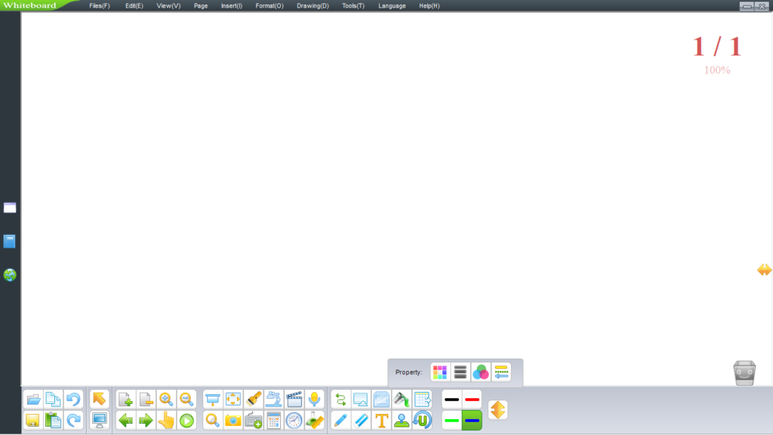Image resolution: width=773 pixels, height=435 pixels.
Task: Zoom out with the minus magnifier
Action: tap(187, 399)
